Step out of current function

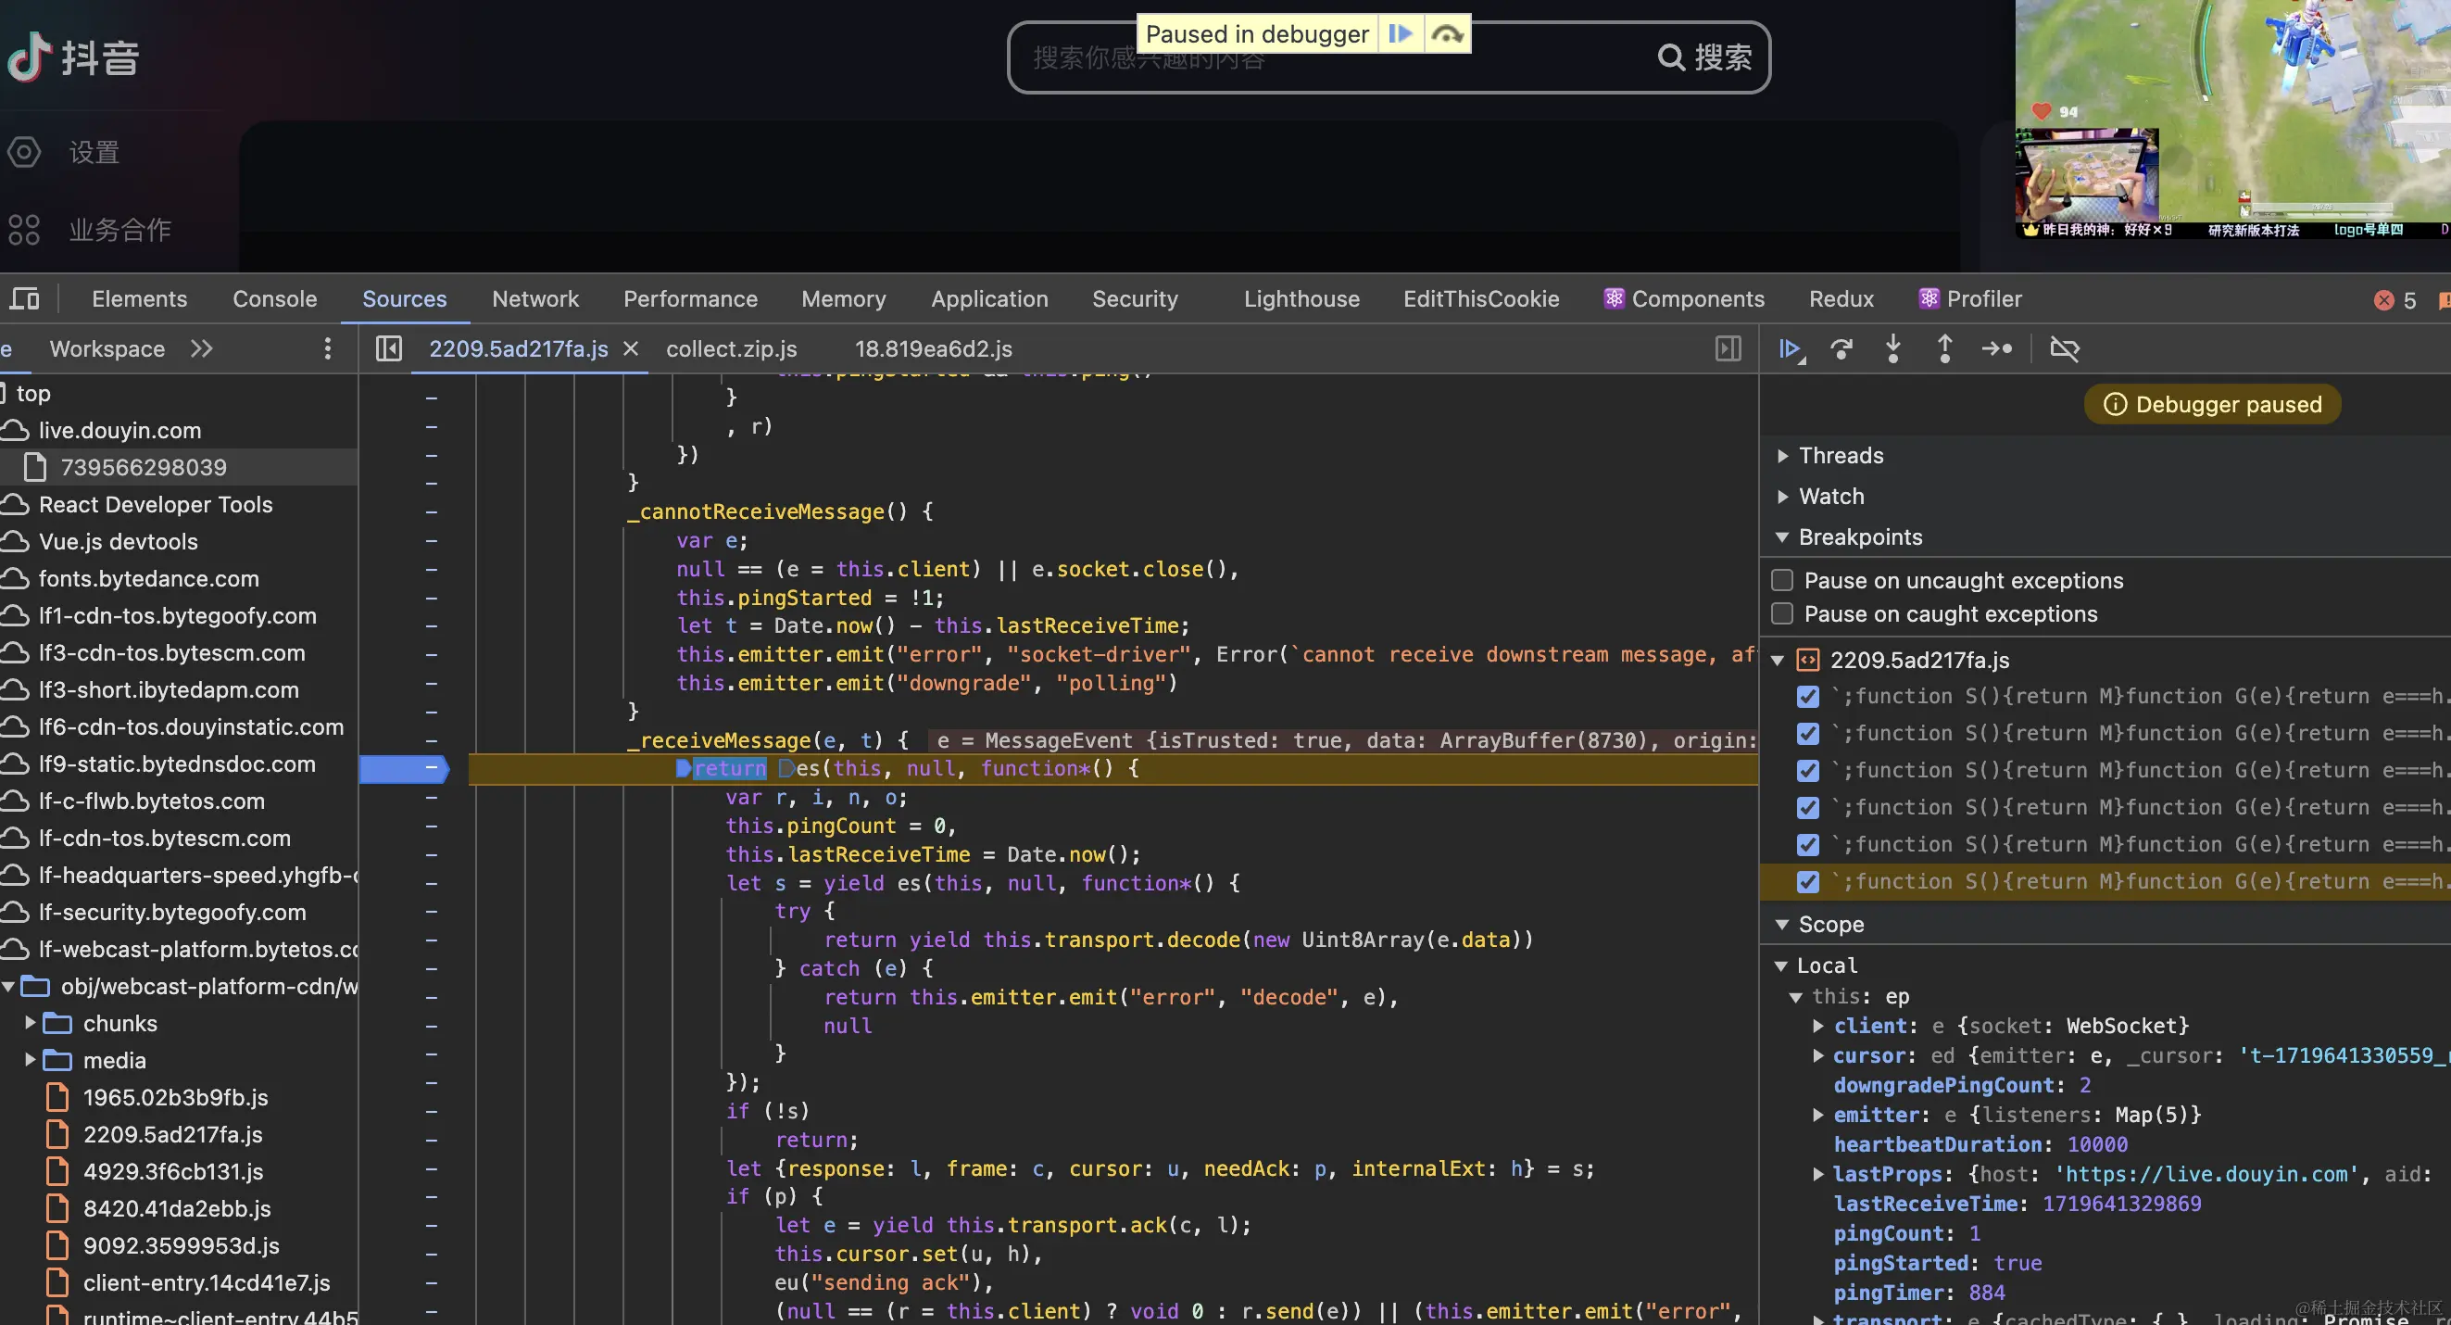[x=1945, y=349]
